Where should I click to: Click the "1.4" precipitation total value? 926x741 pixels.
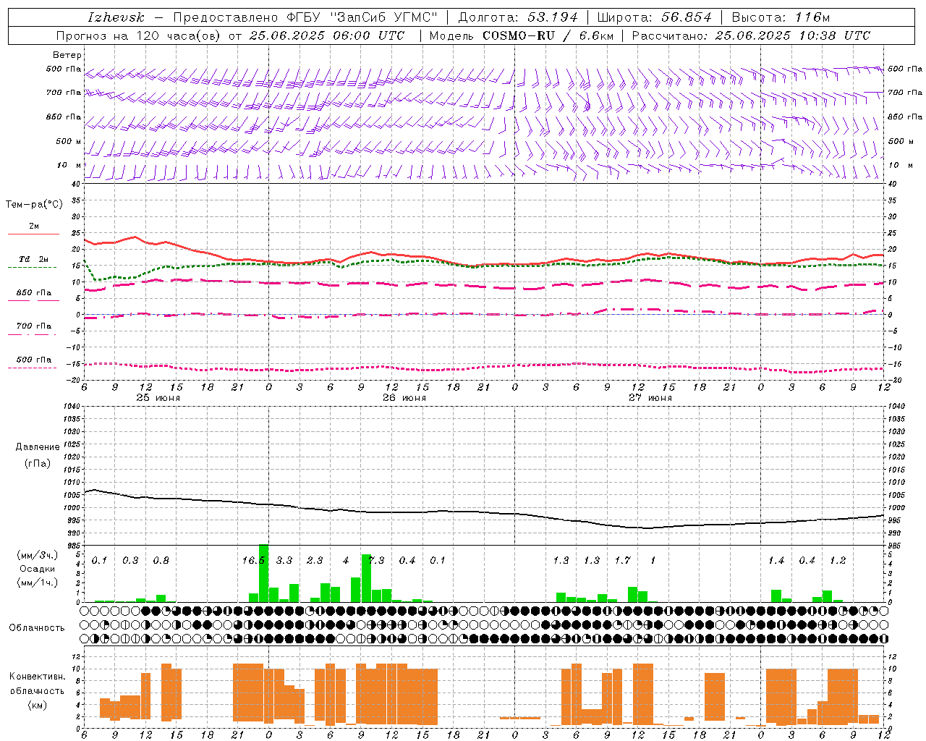click(x=776, y=561)
